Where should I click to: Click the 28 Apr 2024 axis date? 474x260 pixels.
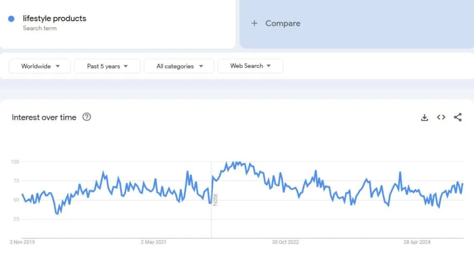pos(417,242)
